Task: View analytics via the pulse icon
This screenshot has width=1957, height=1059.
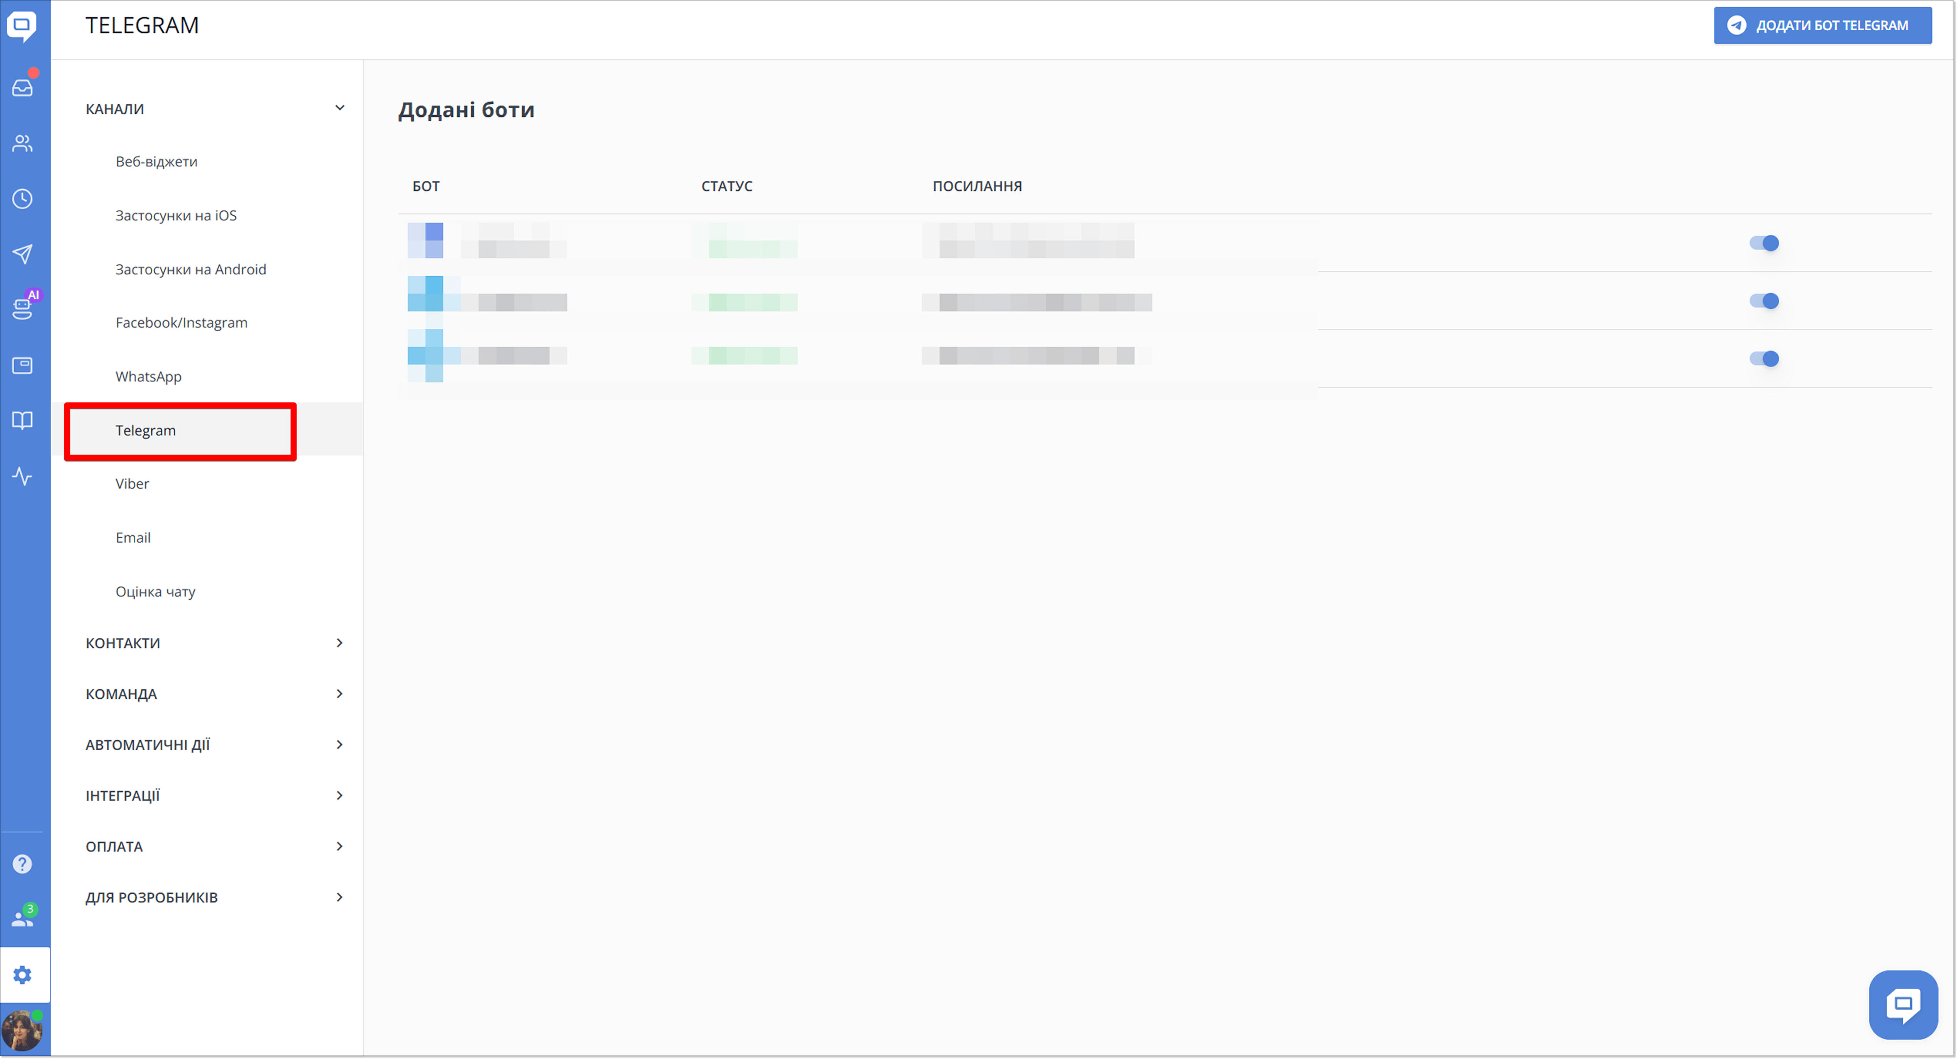Action: point(23,477)
